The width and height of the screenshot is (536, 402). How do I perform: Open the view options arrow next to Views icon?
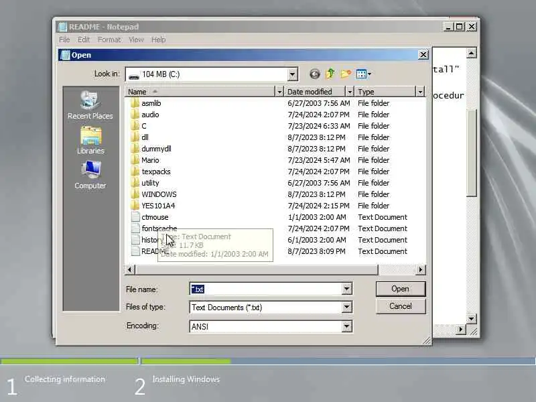(x=369, y=74)
